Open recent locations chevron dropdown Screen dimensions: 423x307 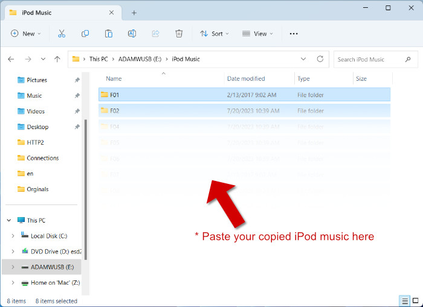point(43,59)
